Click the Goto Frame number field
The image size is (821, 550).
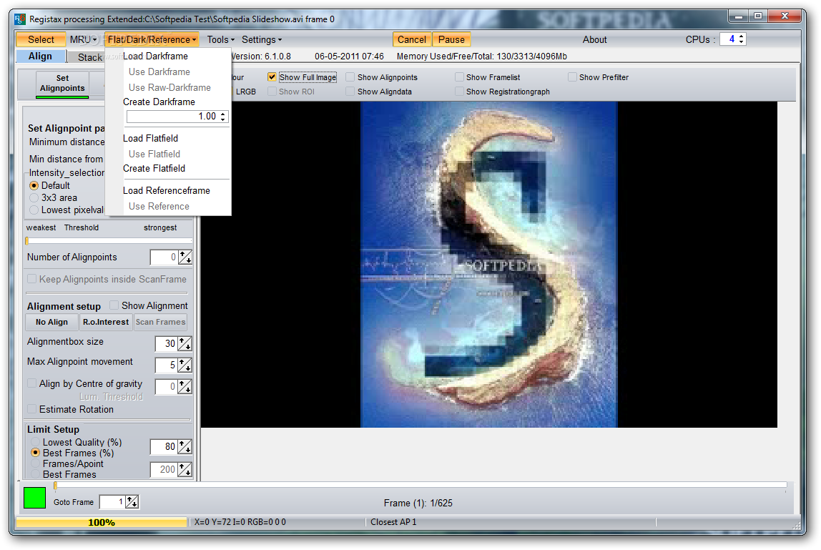pos(112,502)
